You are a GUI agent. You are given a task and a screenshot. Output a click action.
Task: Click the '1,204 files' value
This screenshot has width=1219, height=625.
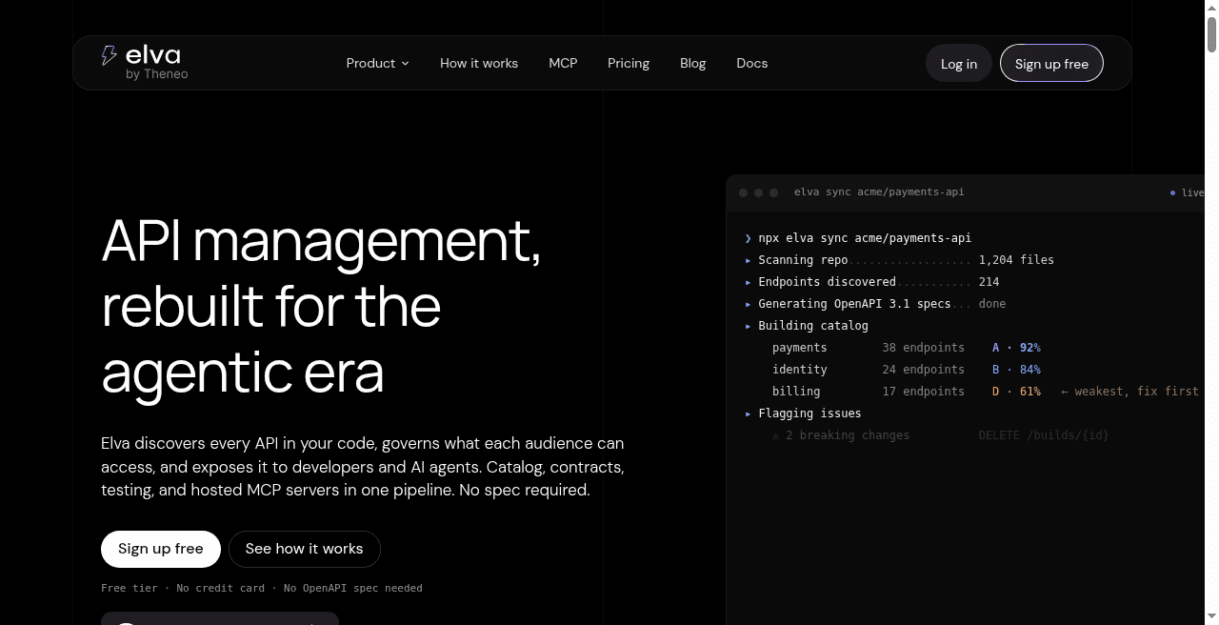1016,260
